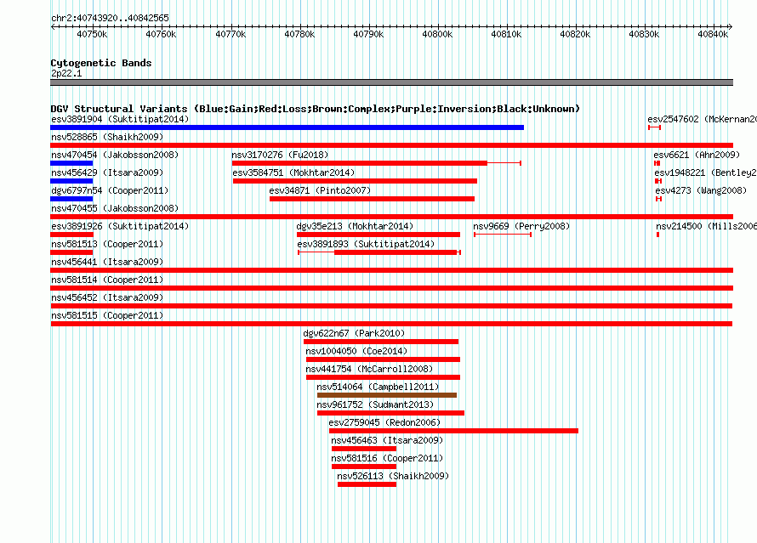Click the 40820k ruler tick label
The width and height of the screenshot is (757, 543).
tap(575, 34)
